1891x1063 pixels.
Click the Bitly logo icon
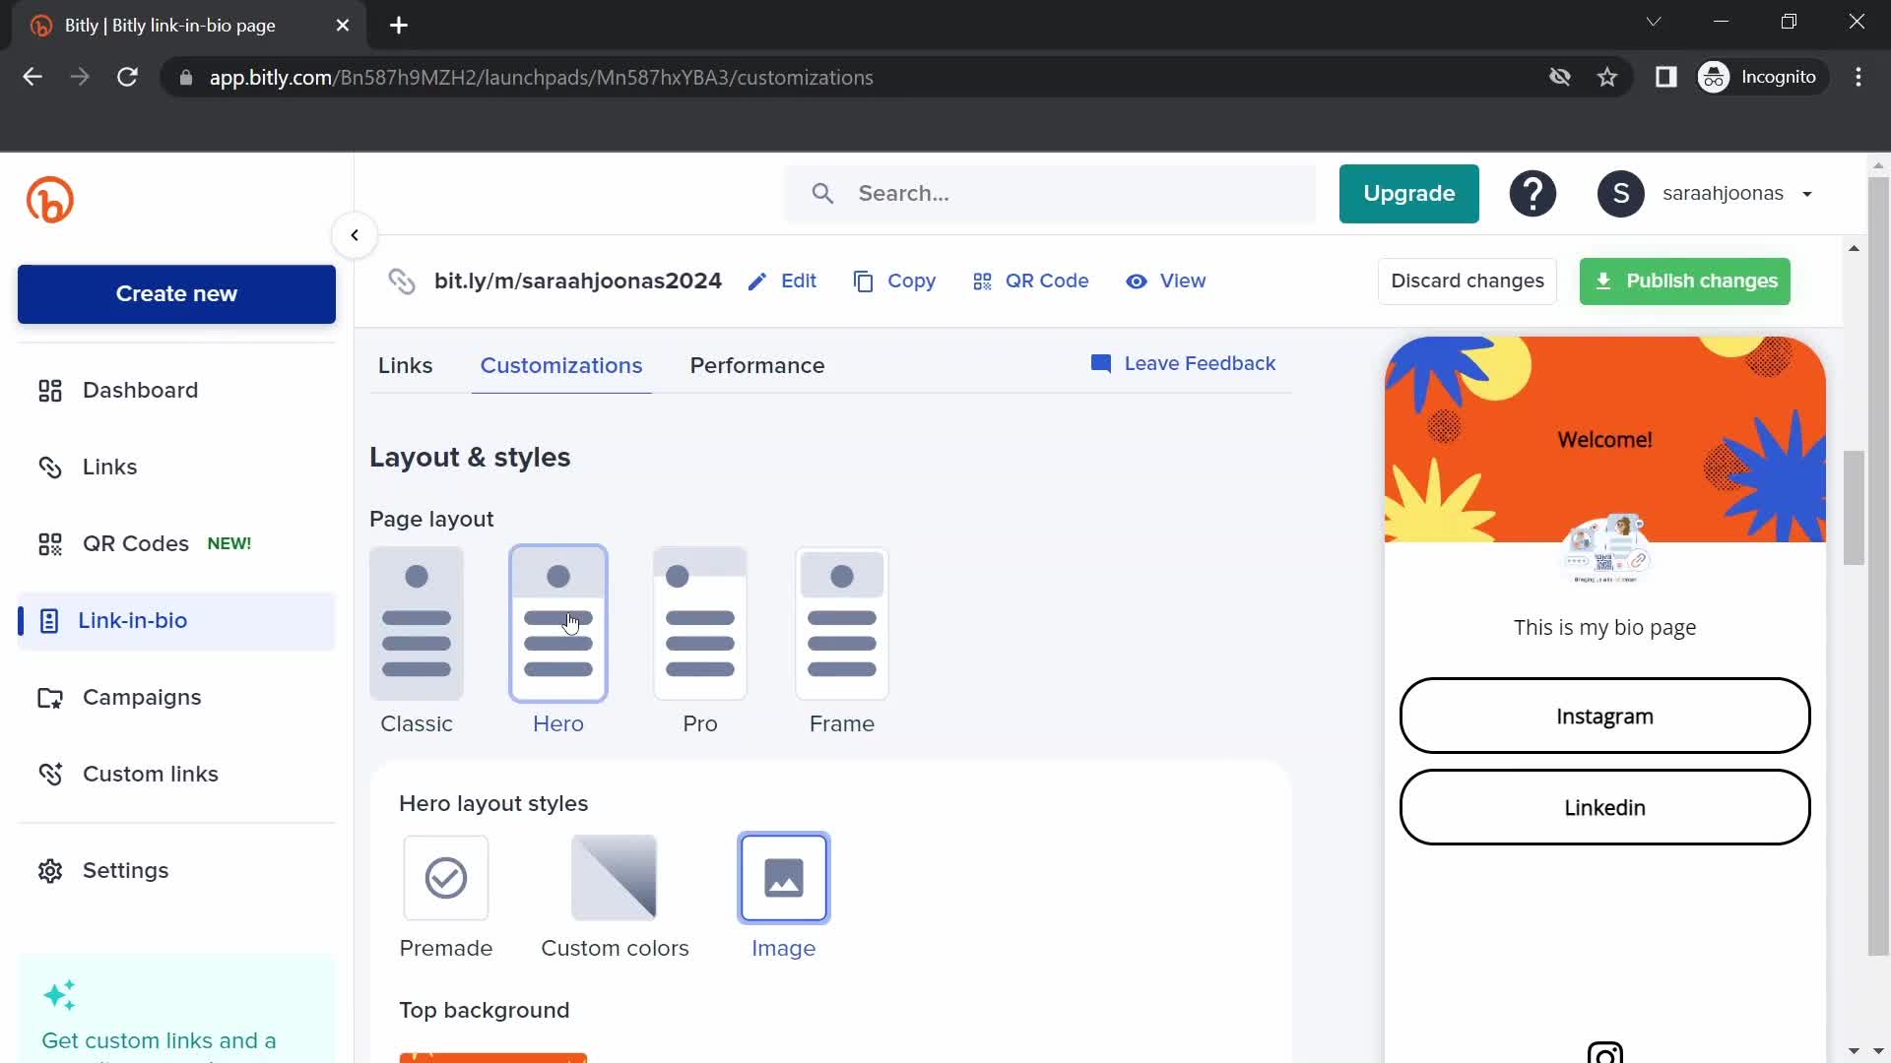tap(50, 200)
